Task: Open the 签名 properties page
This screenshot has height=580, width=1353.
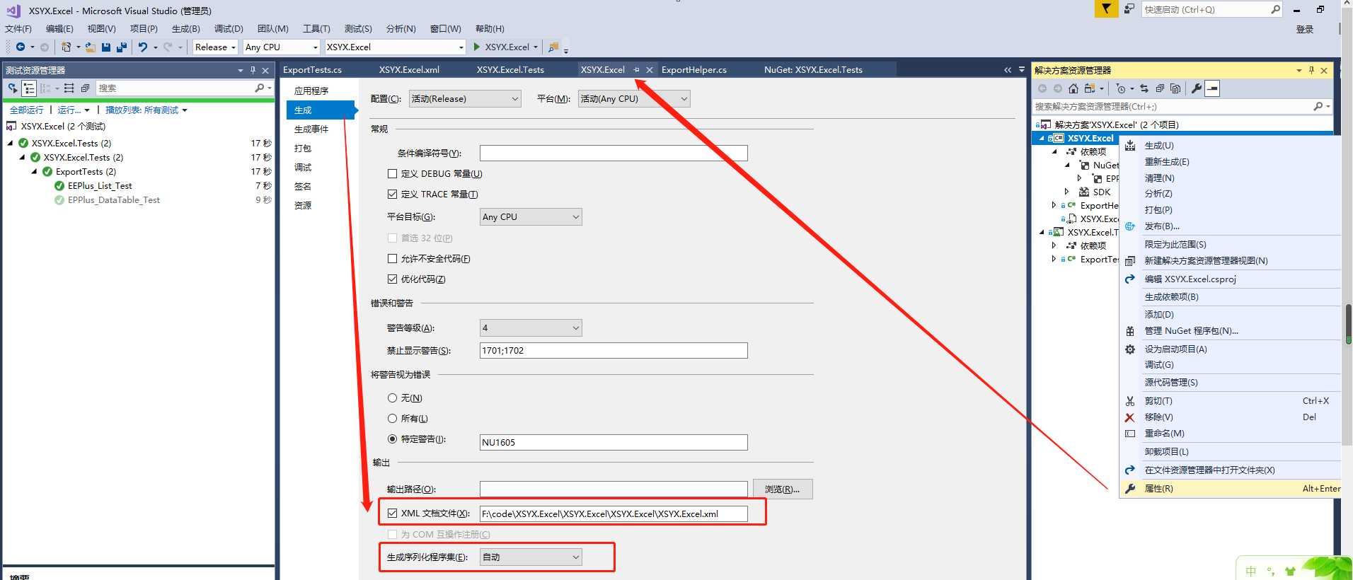Action: 303,187
